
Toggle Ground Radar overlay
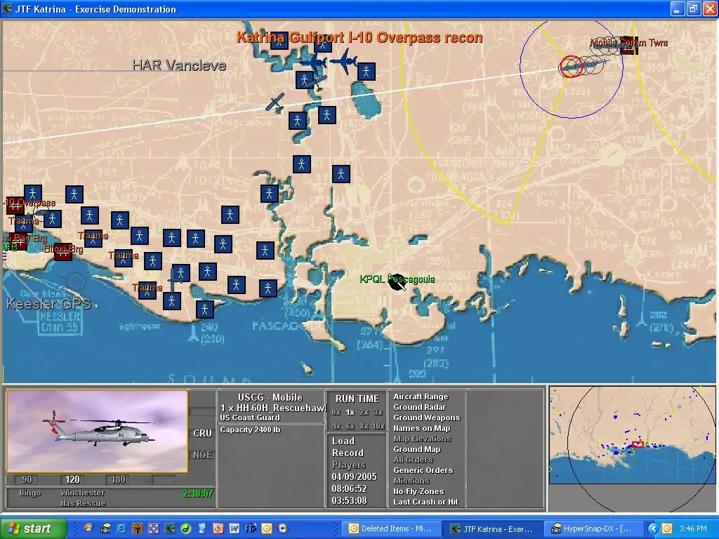tap(418, 408)
